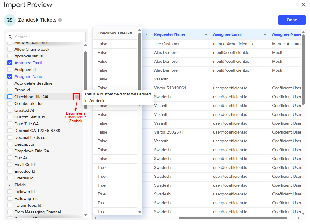310x224 pixels.
Task: Select the Checkbox Title QA column header
Action: pyautogui.click(x=115, y=33)
